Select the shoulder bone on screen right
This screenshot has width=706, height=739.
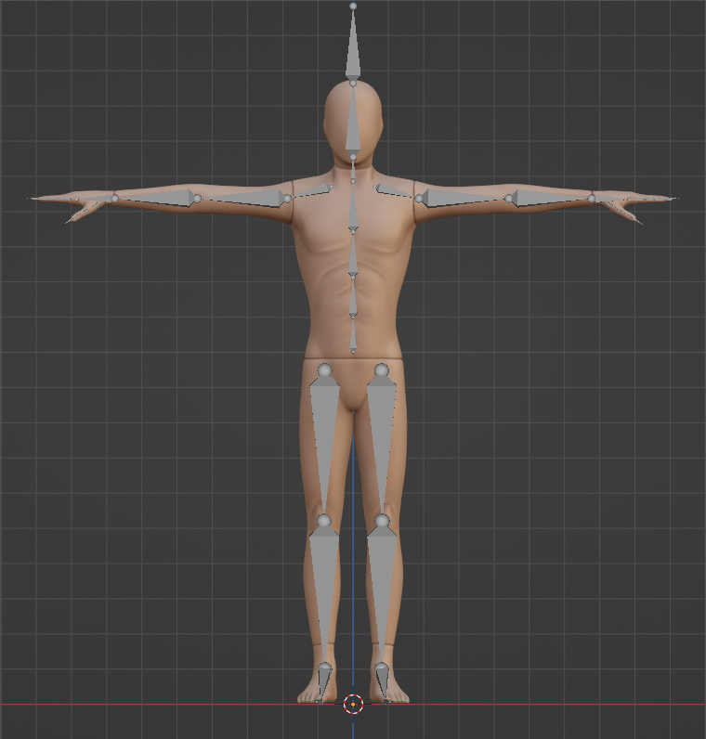click(395, 192)
